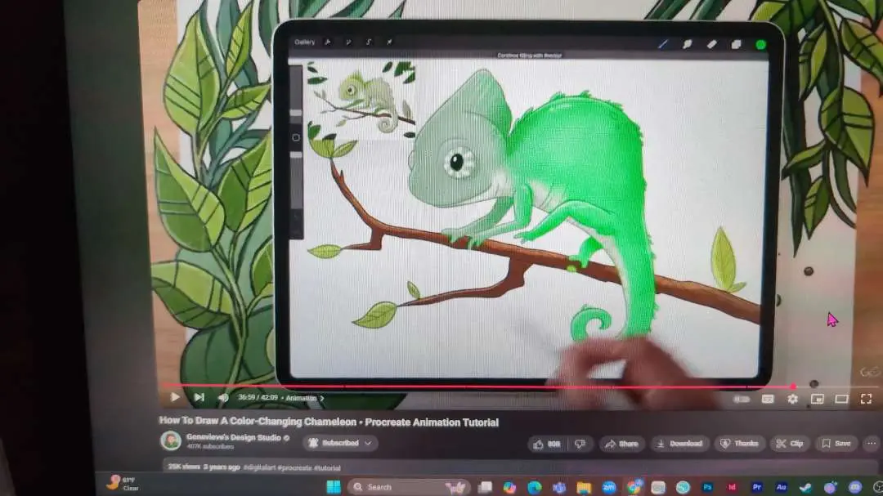Open more actions ellipsis menu

click(872, 445)
